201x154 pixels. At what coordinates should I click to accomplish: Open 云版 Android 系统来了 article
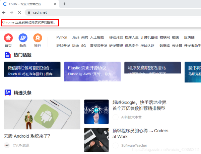[27, 136]
